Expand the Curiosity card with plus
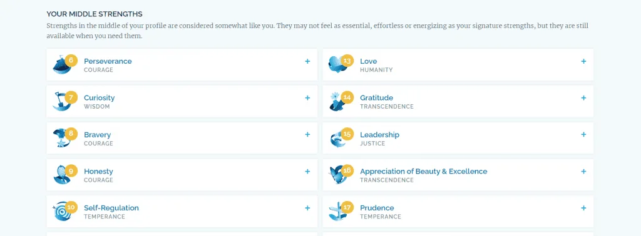Image resolution: width=641 pixels, height=236 pixels. coord(307,98)
